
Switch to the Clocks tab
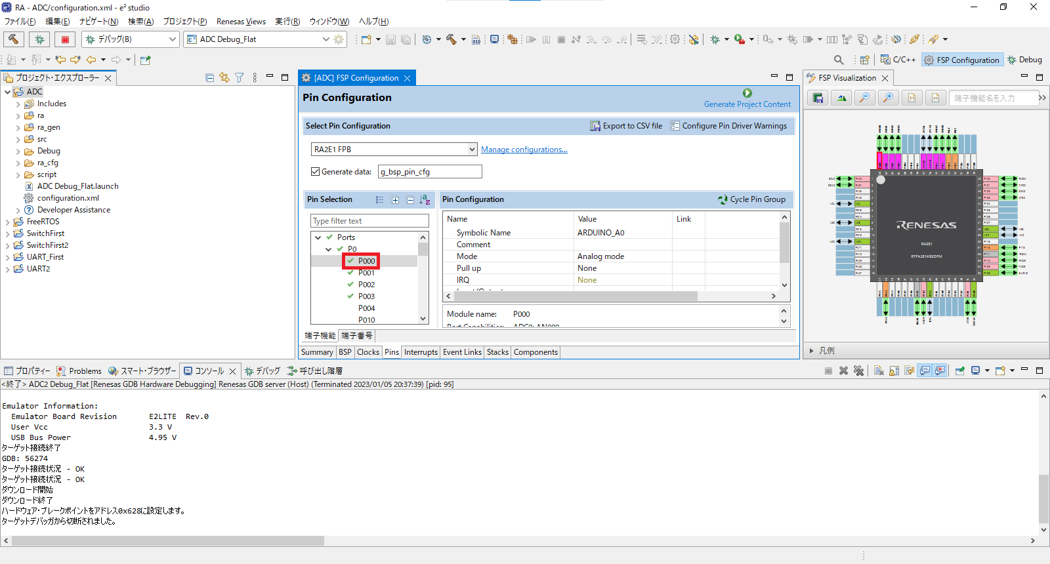click(x=368, y=352)
